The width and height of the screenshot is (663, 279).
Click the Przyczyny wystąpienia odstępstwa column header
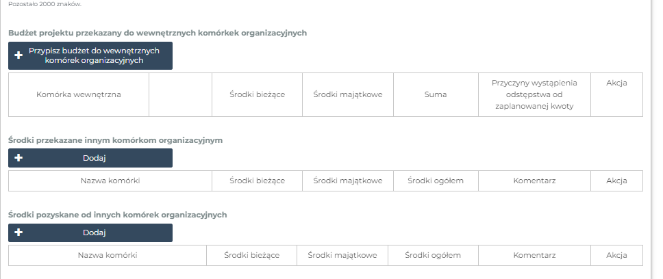click(534, 94)
